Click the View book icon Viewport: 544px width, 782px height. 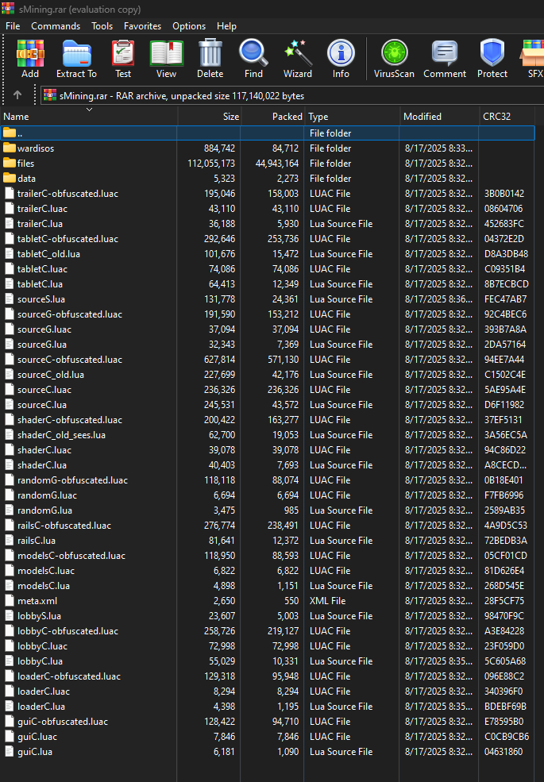pos(166,53)
